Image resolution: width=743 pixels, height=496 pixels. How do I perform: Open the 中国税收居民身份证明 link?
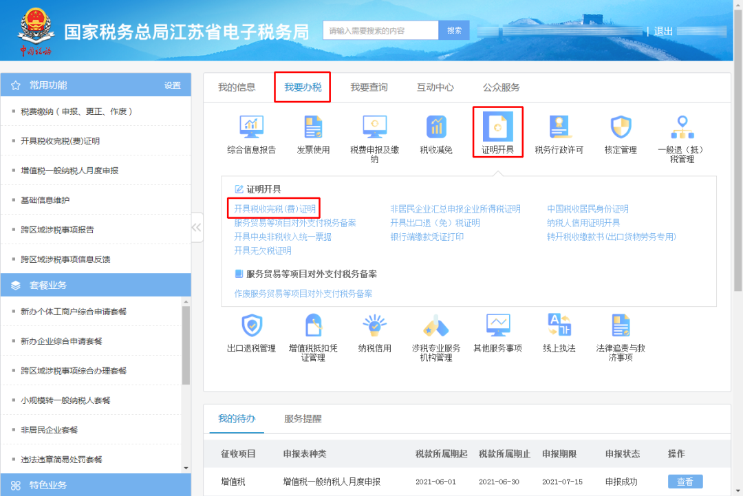[x=588, y=209]
